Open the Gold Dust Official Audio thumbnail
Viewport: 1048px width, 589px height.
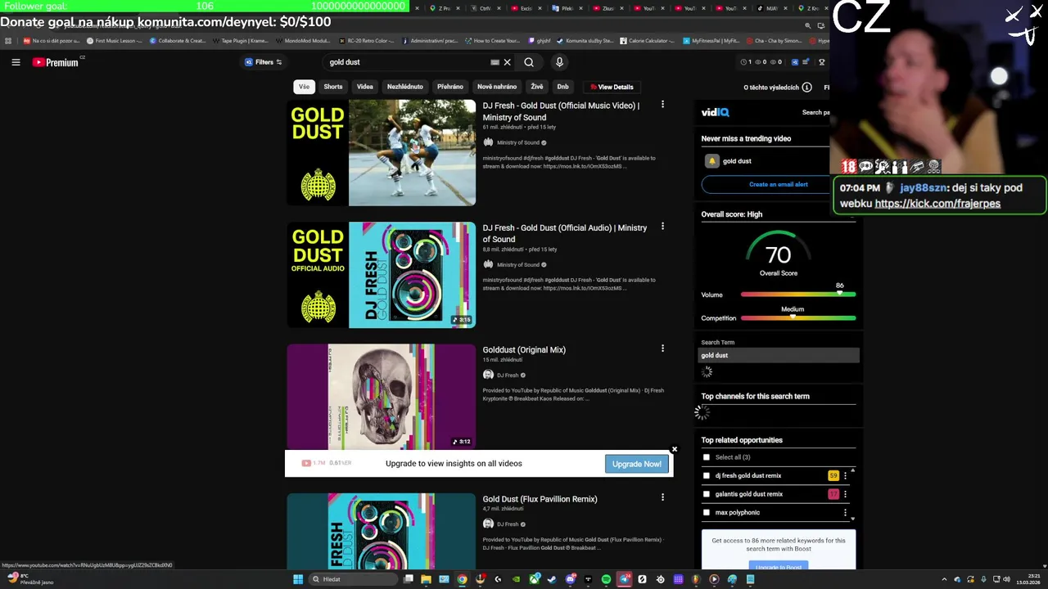[x=381, y=275]
